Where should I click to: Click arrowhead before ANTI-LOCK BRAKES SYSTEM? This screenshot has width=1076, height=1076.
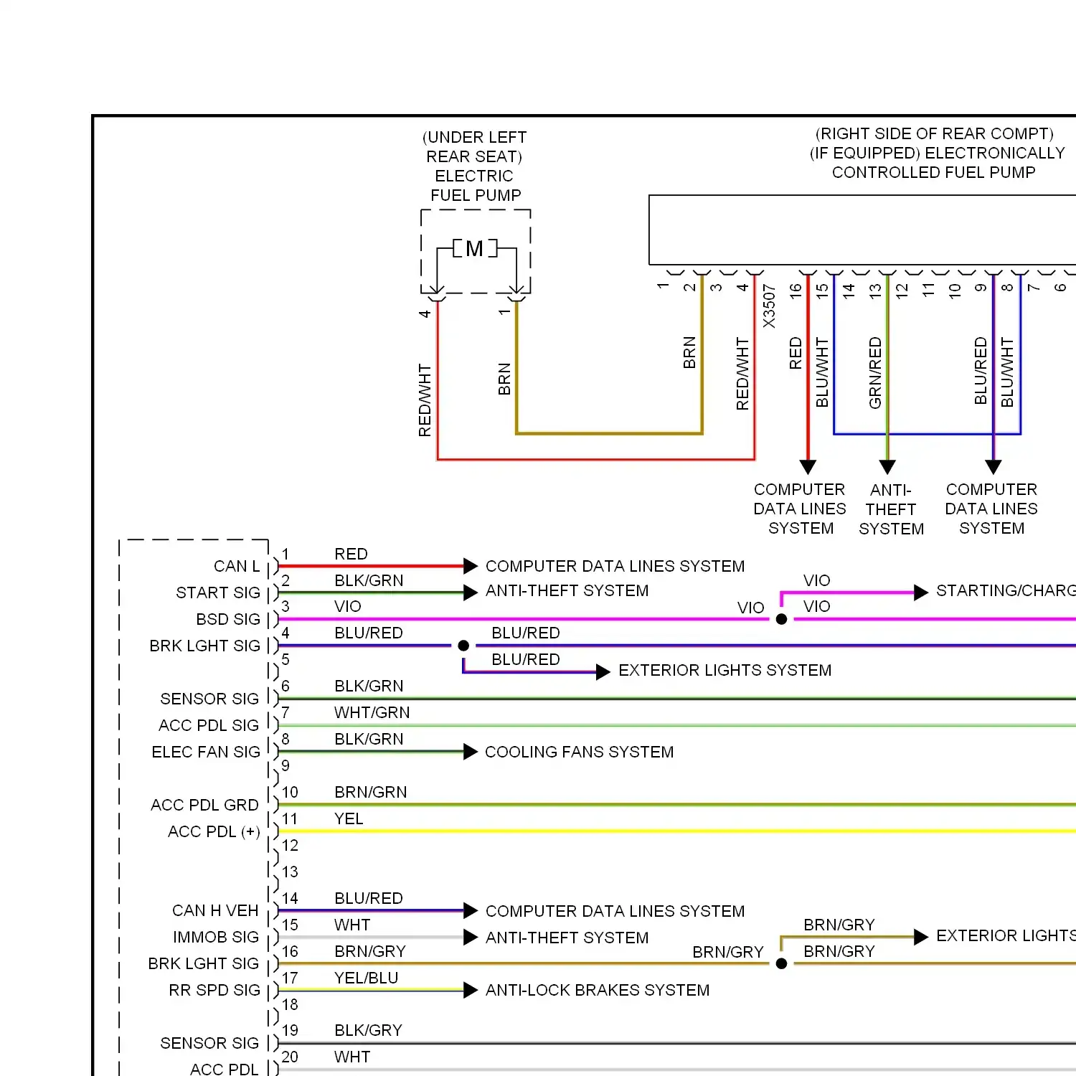click(471, 990)
